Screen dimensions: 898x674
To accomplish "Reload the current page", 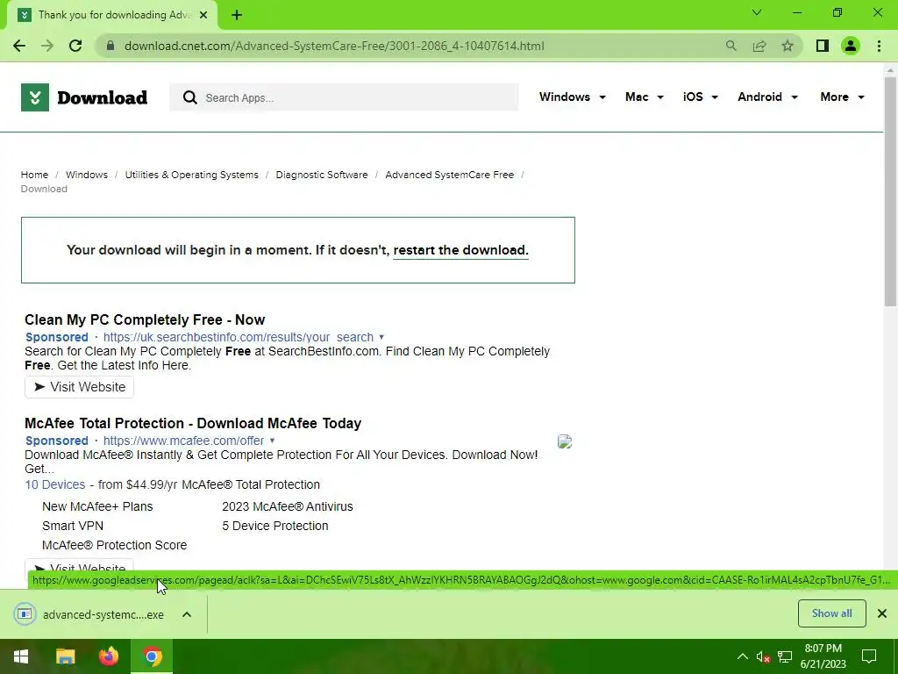I will pos(75,46).
